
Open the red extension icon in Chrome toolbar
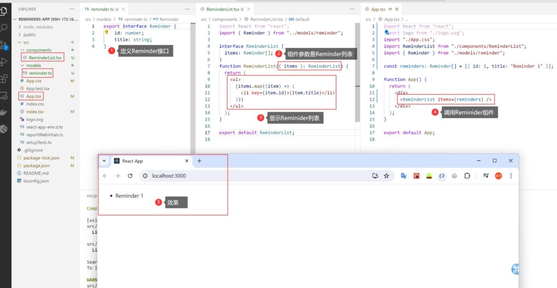click(x=416, y=176)
